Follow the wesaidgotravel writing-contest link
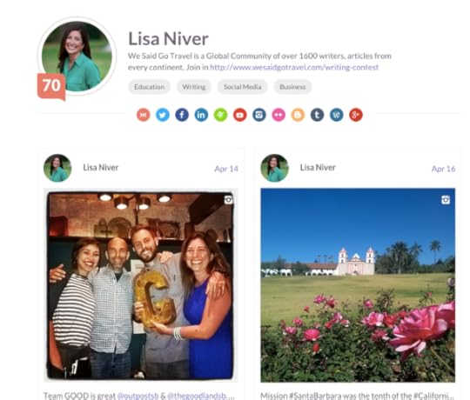Image resolution: width=470 pixels, height=400 pixels. pyautogui.click(x=294, y=67)
